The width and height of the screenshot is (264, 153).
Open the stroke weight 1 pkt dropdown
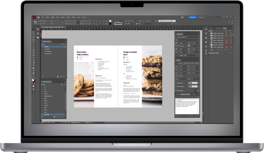(123, 21)
